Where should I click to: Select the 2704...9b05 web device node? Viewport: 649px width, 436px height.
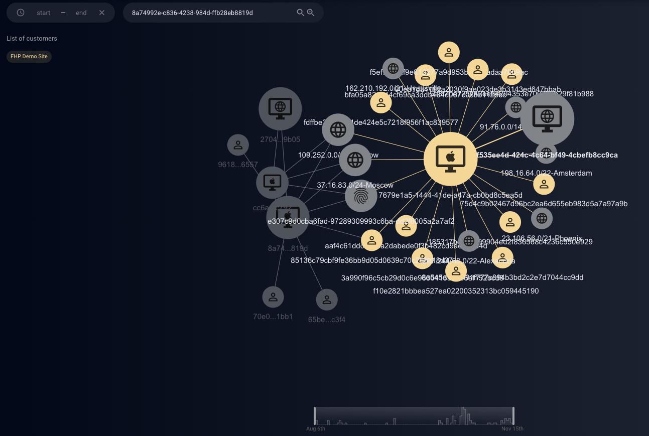click(x=280, y=108)
